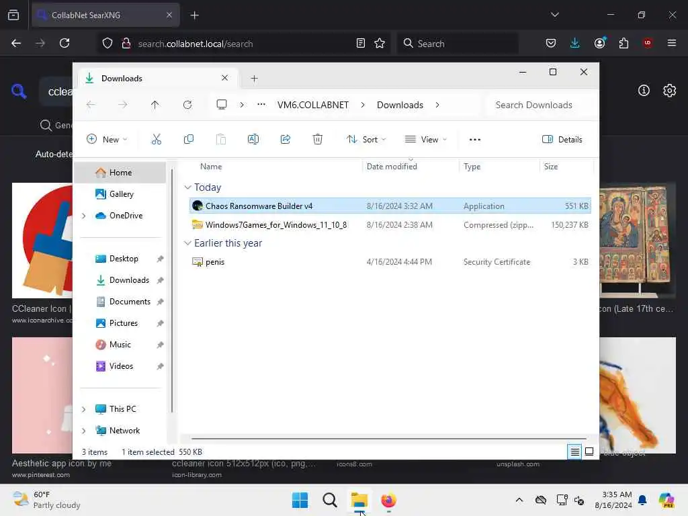Screen dimensions: 688x516
Task: Toggle Firefox reader view icon
Action: [x=360, y=43]
